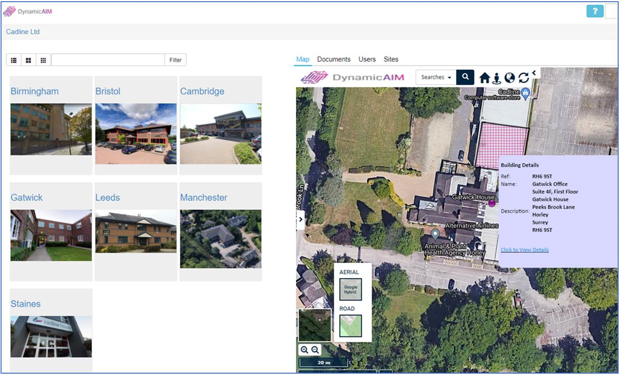The width and height of the screenshot is (621, 376).
Task: Click the purple Gatwick House map marker
Action: pos(492,203)
